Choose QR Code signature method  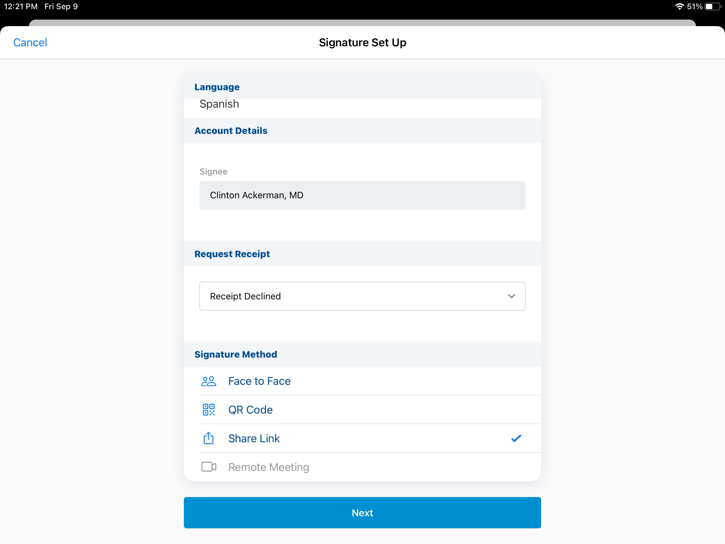250,410
